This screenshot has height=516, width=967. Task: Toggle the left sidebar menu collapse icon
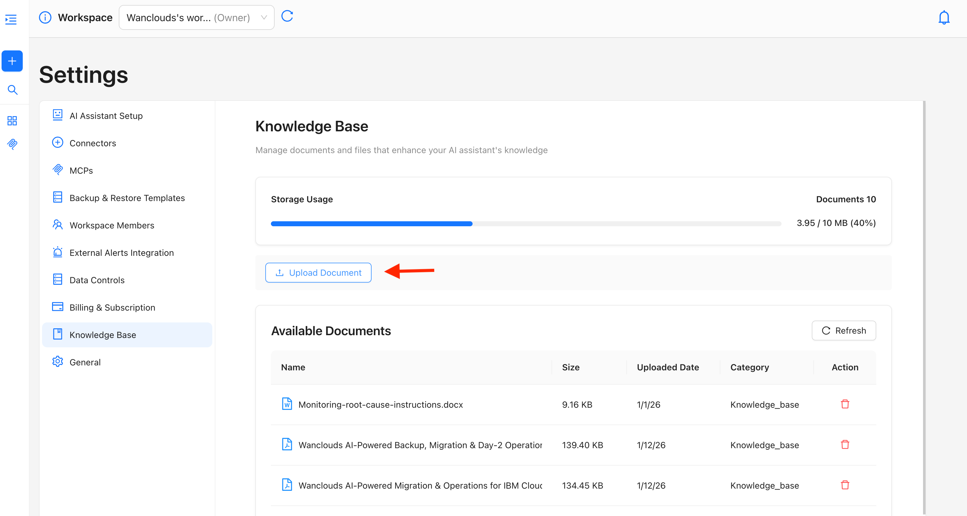[11, 20]
